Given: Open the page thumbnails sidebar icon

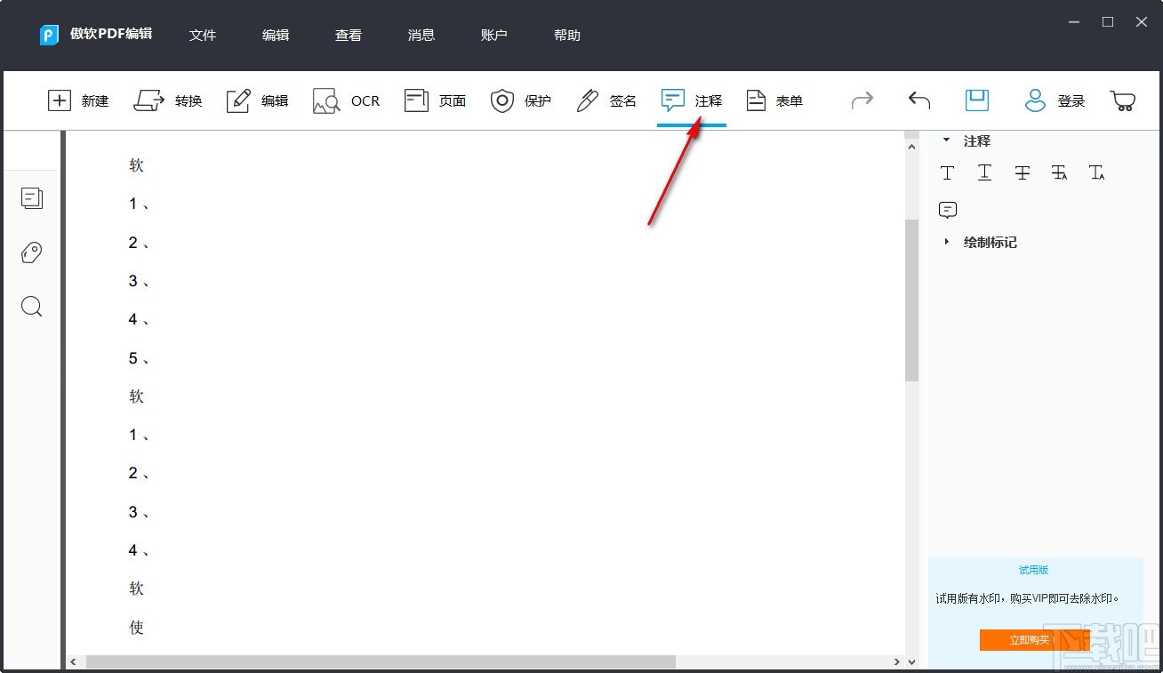Looking at the screenshot, I should pyautogui.click(x=32, y=198).
